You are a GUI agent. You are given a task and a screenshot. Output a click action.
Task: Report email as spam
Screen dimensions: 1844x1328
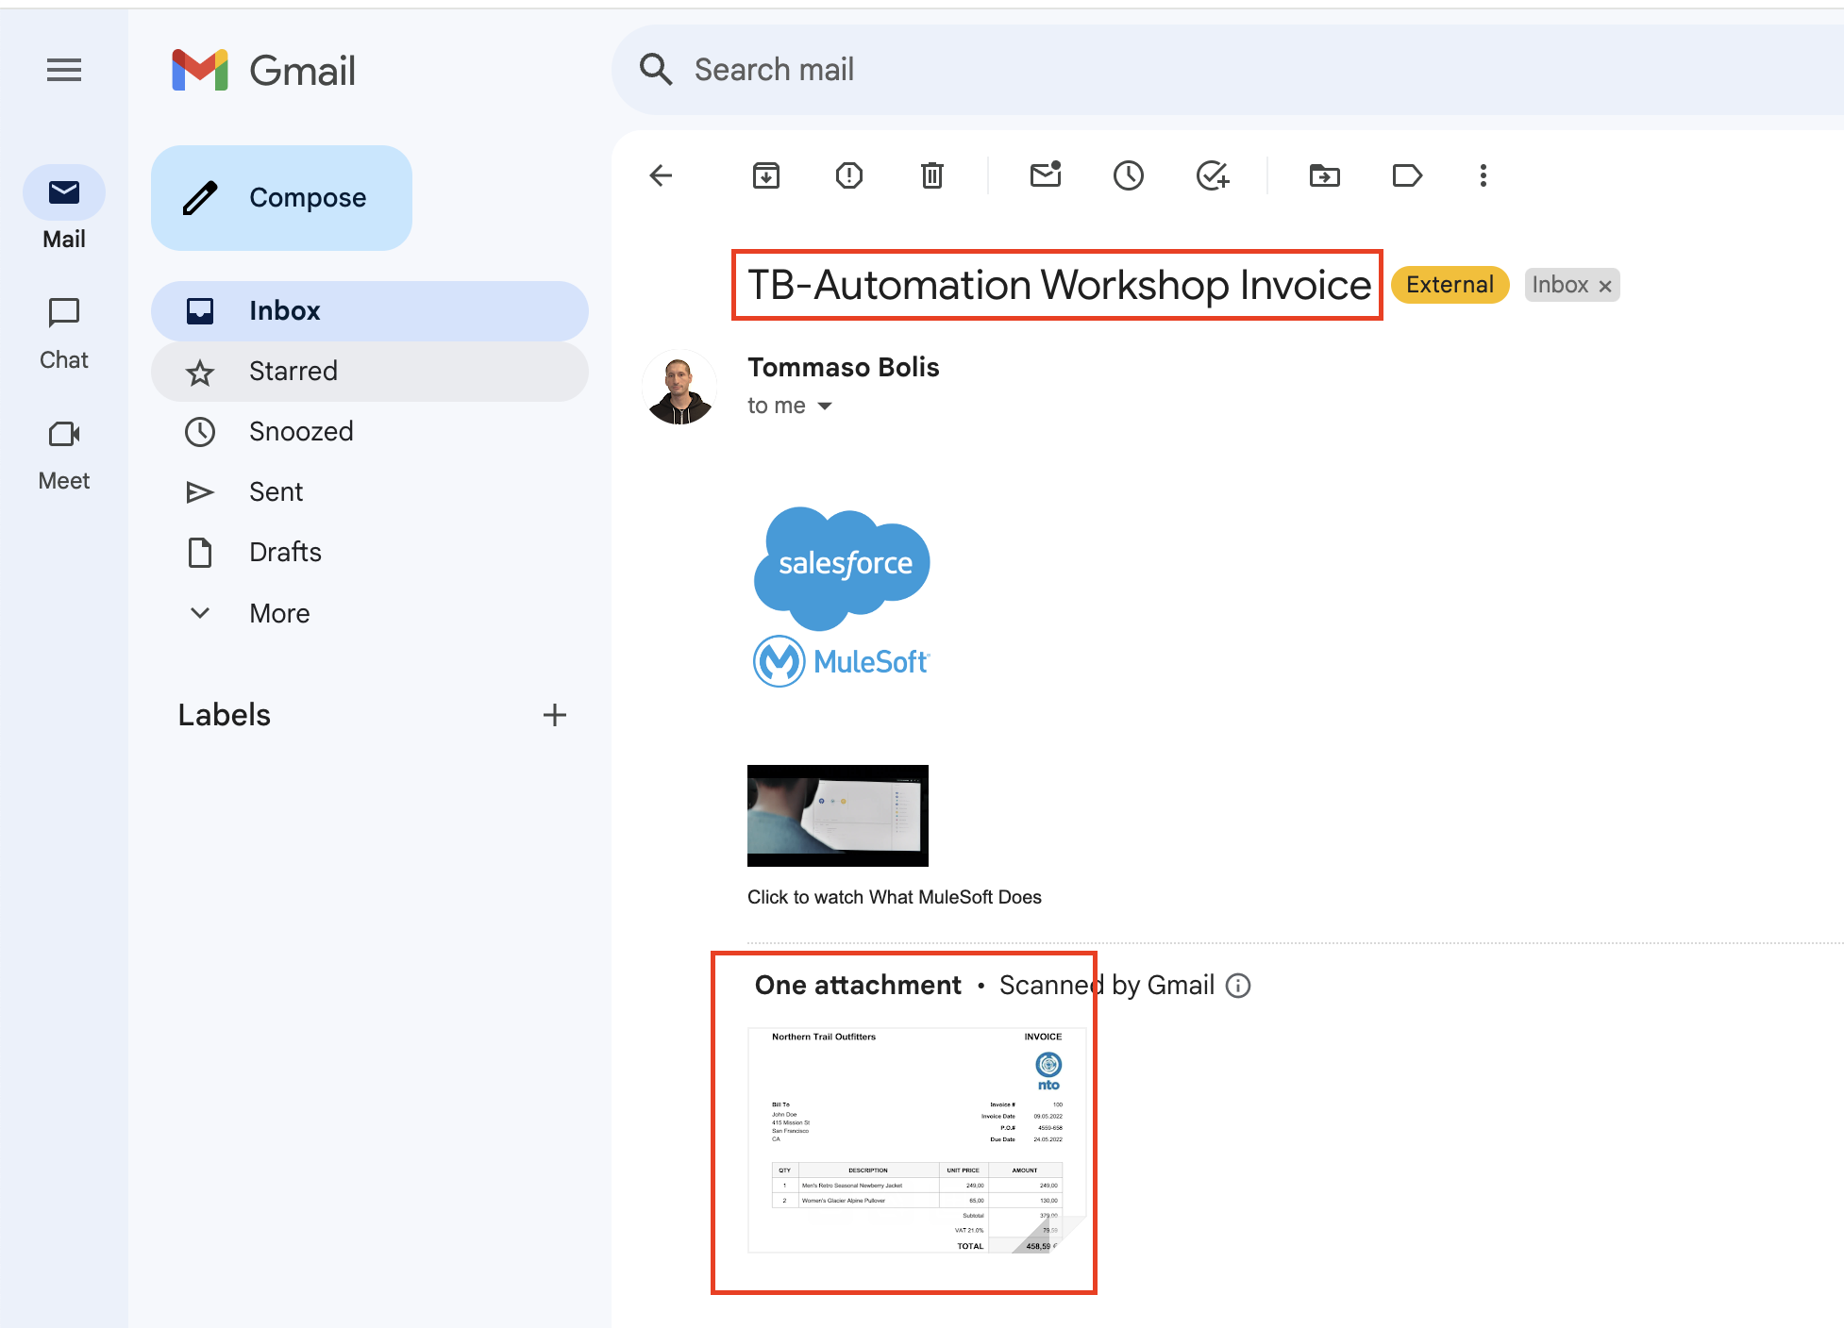pyautogui.click(x=849, y=175)
